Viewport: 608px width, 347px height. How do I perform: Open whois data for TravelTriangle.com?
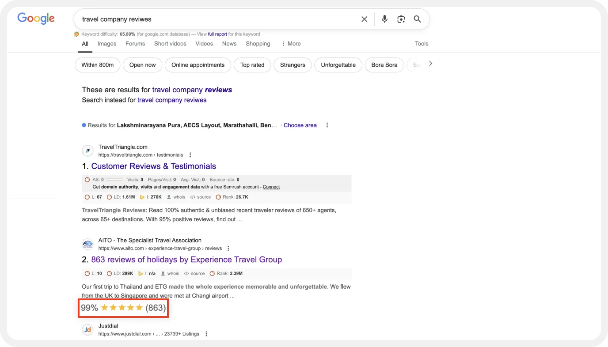pyautogui.click(x=176, y=197)
